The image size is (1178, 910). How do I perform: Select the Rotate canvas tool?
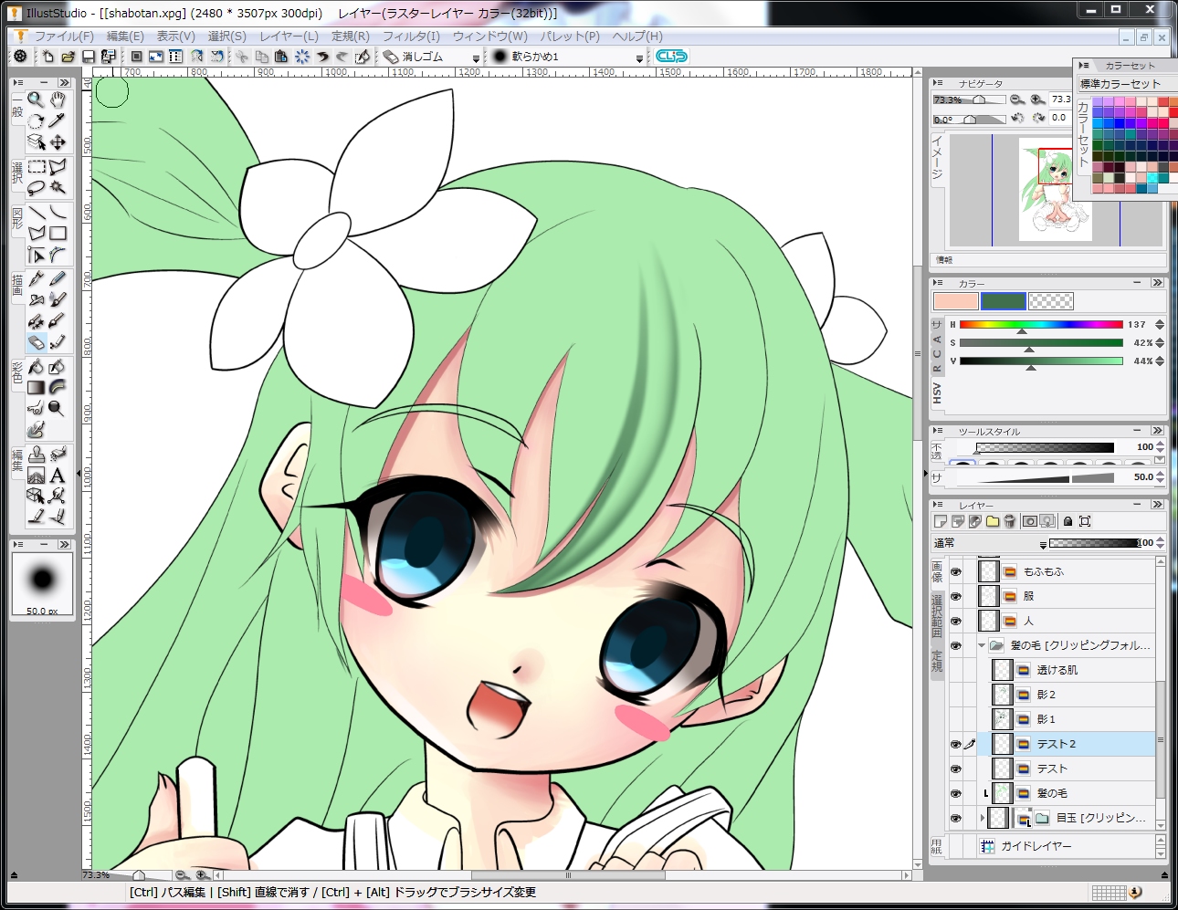(36, 121)
